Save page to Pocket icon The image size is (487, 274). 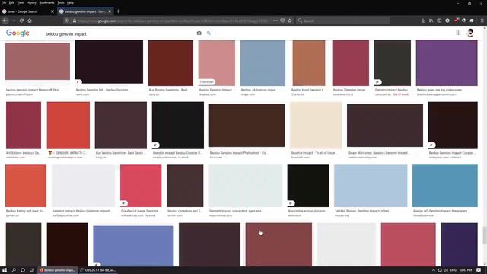click(282, 21)
